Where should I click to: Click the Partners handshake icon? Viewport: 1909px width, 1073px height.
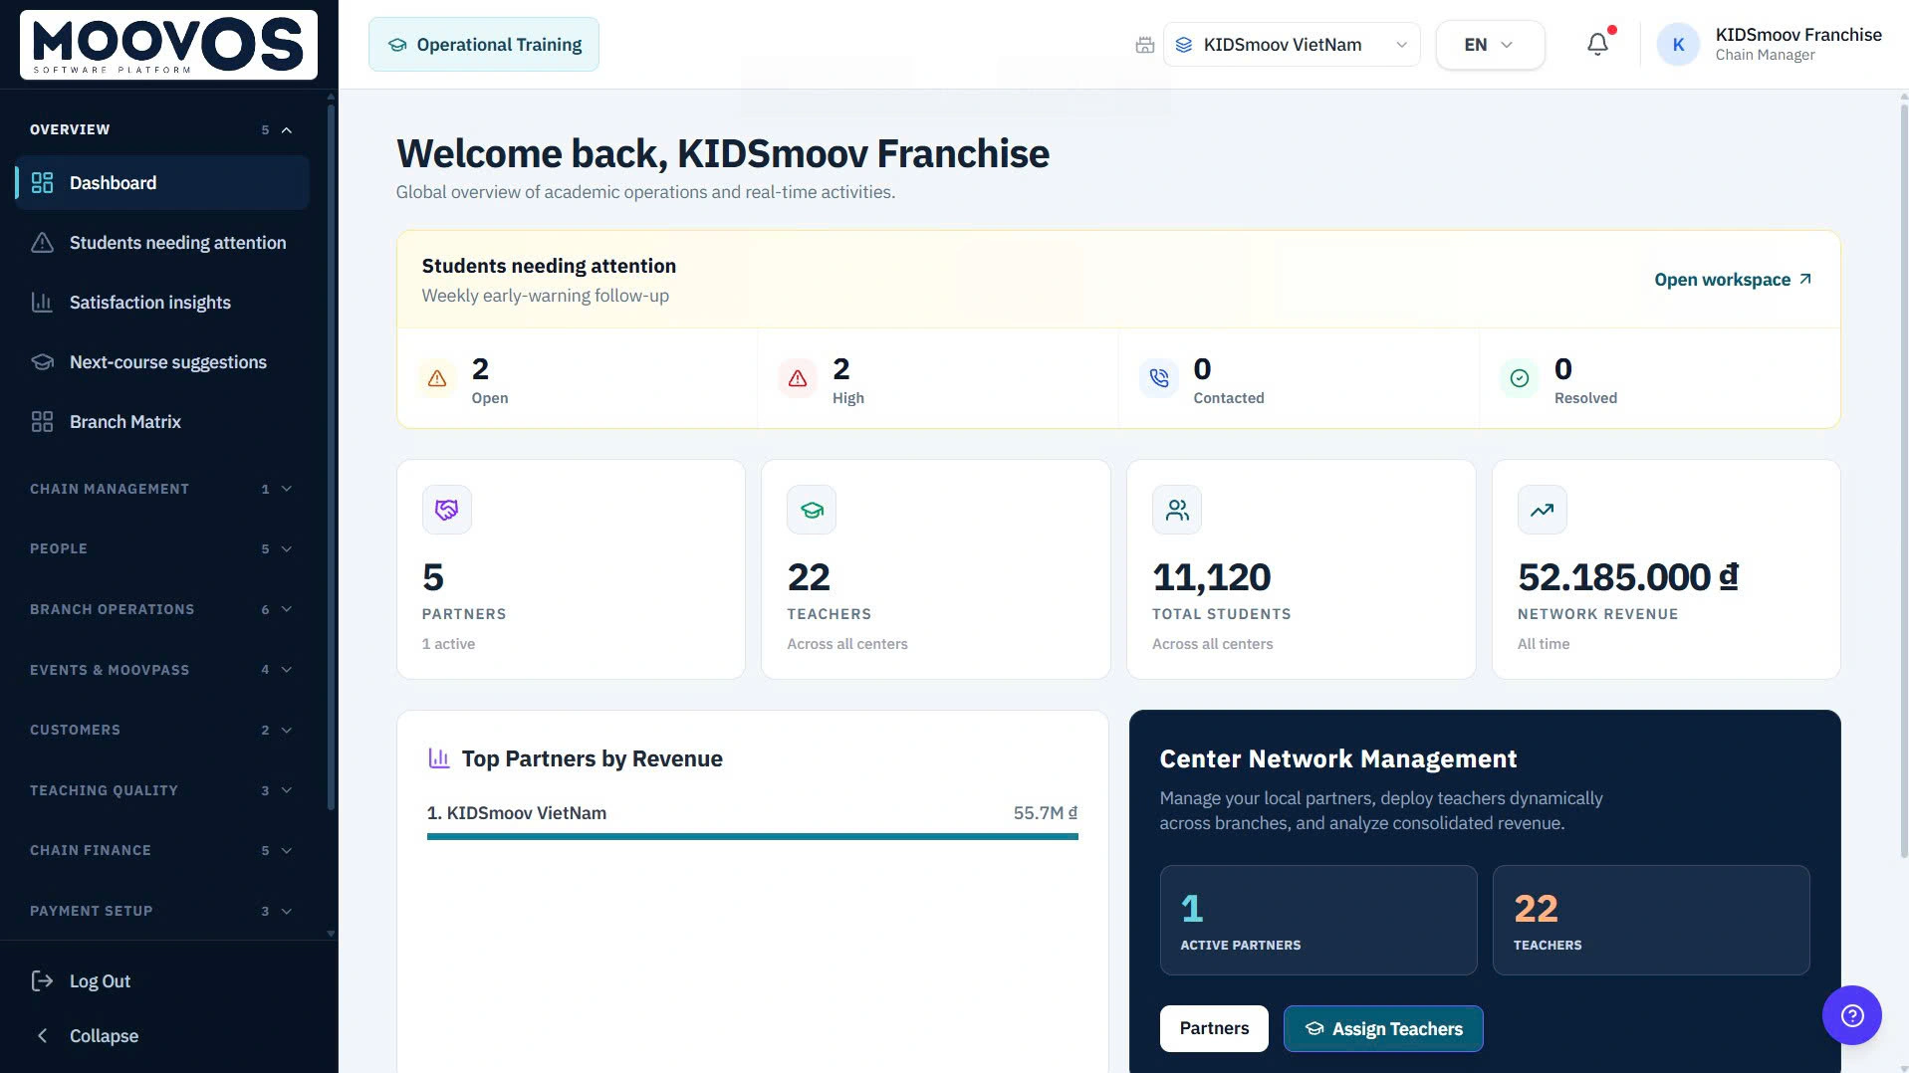point(446,510)
